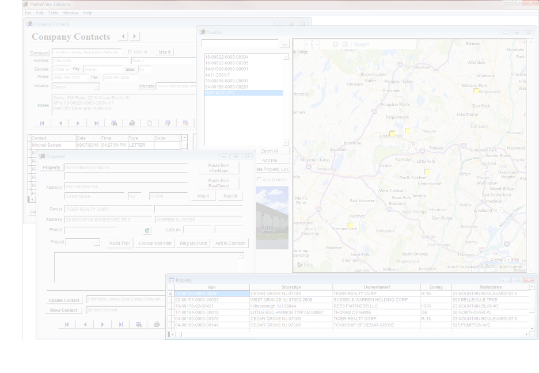539x373 pixels.
Task: Click the yellow pin near Ridgewood on map
Action: click(x=476, y=91)
